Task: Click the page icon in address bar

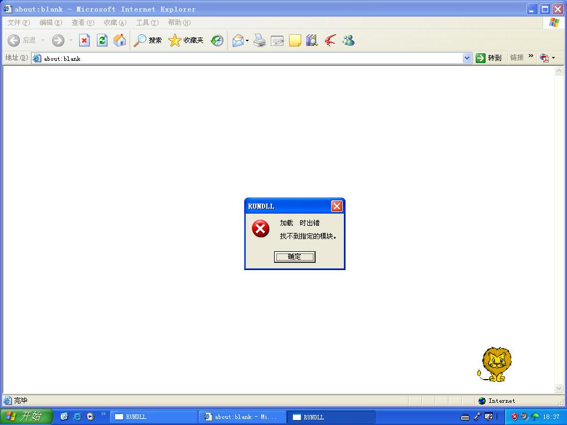Action: (x=37, y=58)
